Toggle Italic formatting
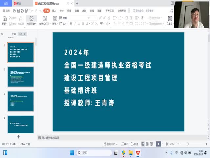Image resolution: width=210 pixels, height=158 pixels. point(75,24)
